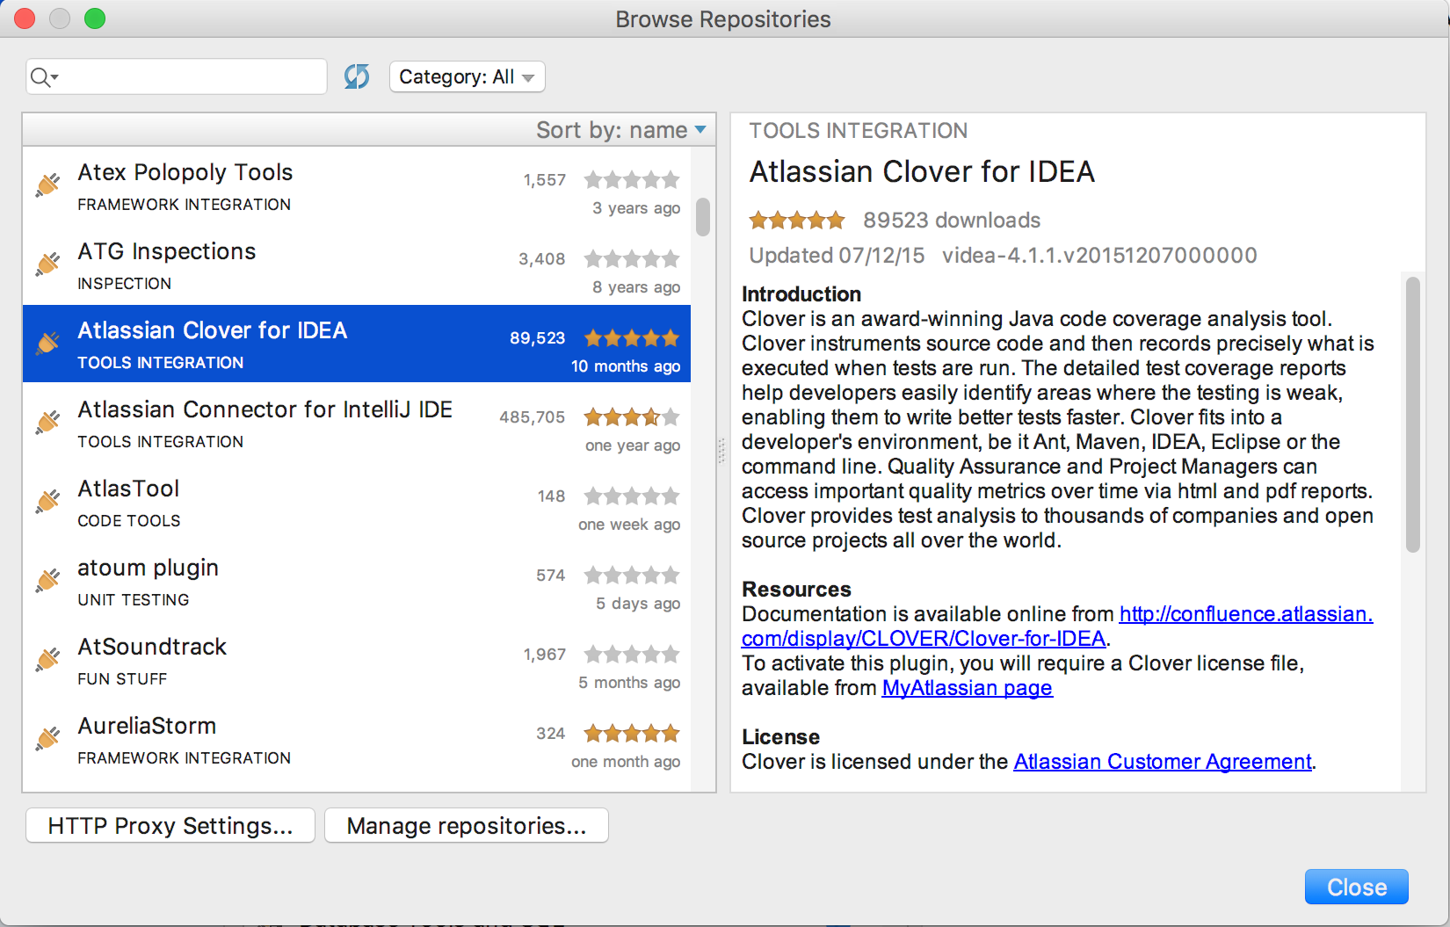Click the Close button
The height and width of the screenshot is (927, 1450).
click(x=1357, y=887)
